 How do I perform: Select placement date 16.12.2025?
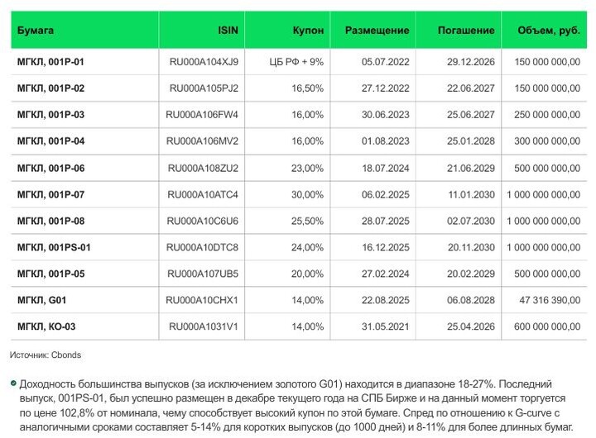coord(386,247)
